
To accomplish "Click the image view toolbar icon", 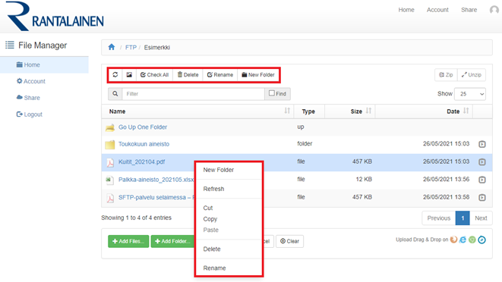I will pyautogui.click(x=129, y=75).
